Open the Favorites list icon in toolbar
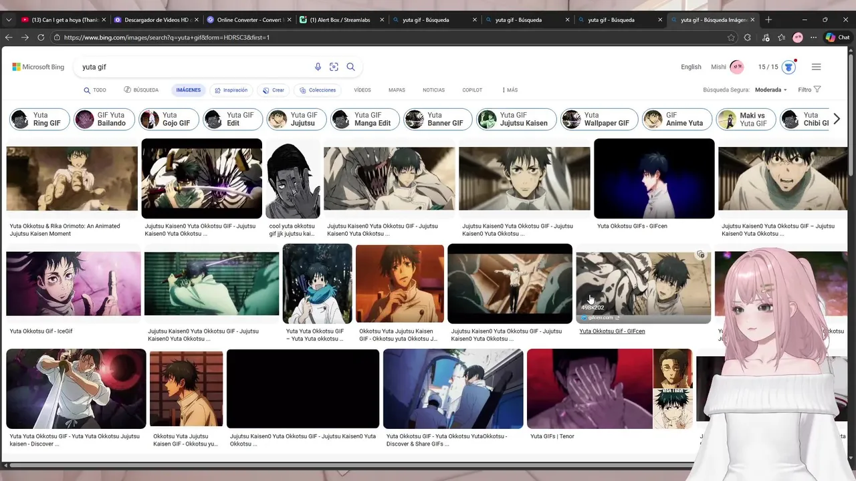856x481 pixels. point(782,37)
